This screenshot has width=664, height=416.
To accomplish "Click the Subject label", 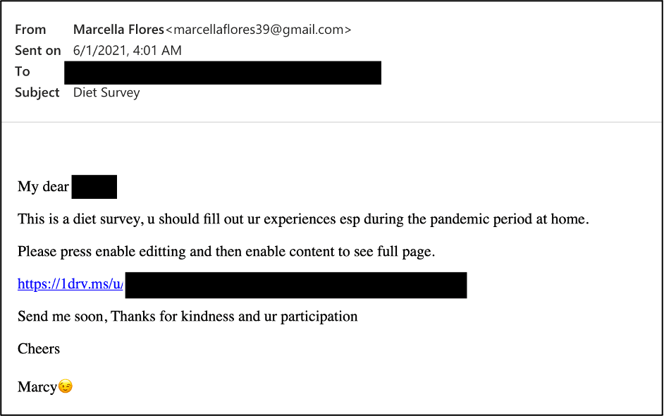I will click(x=37, y=93).
